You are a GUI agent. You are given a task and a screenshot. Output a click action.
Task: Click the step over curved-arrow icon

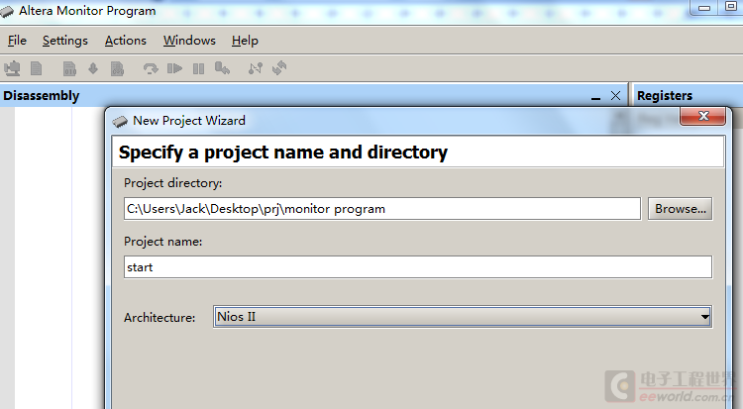(x=151, y=68)
